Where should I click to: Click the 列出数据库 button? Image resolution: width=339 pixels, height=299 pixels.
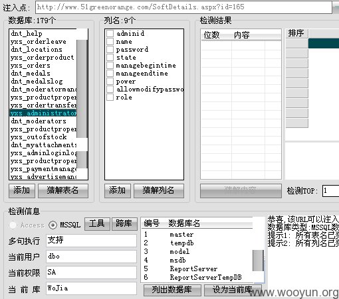(172, 290)
